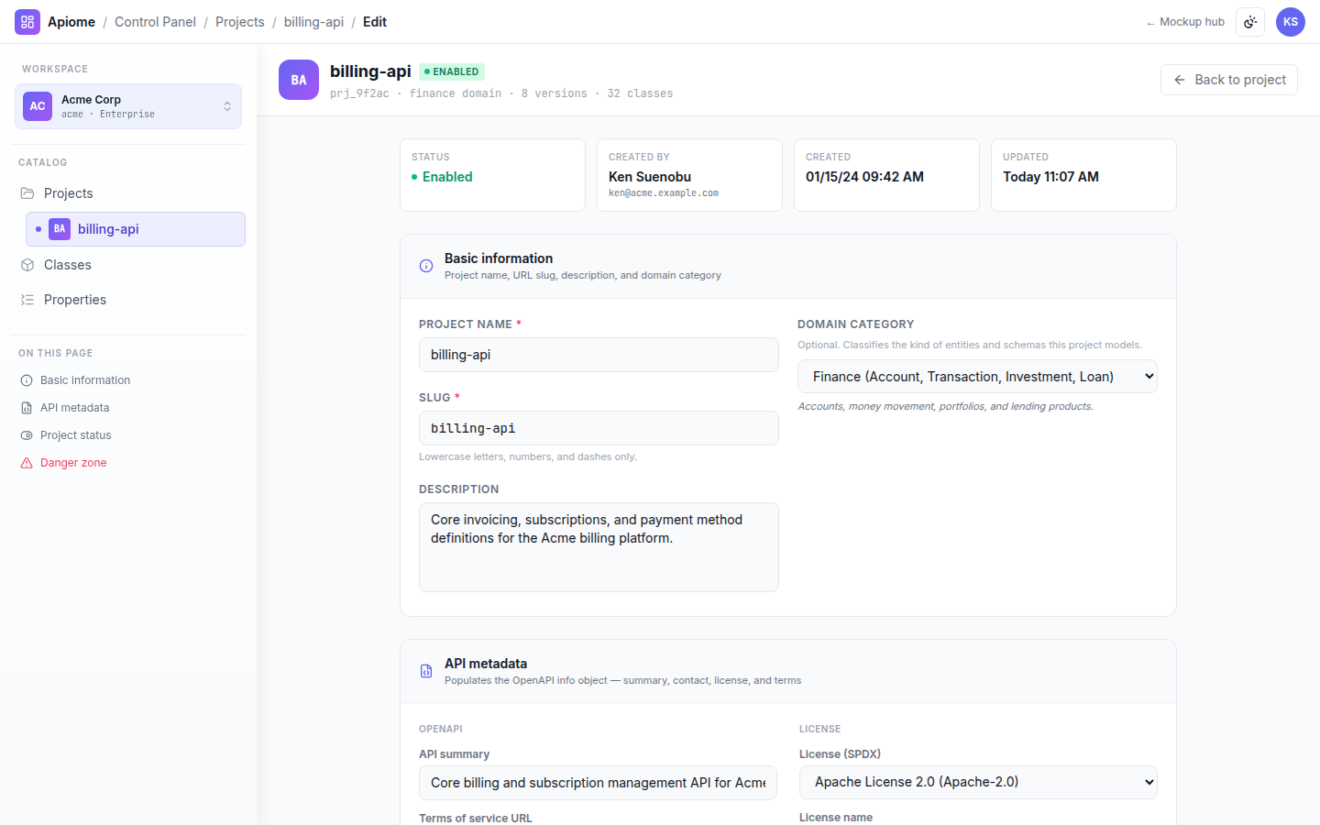
Task: Click the Basic information sidebar icon
Action: click(x=27, y=380)
